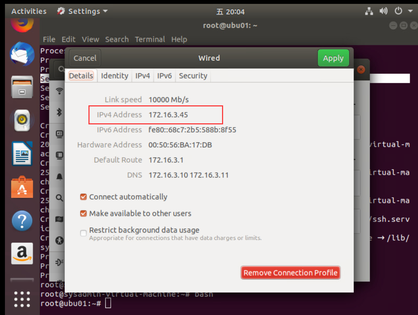Open the Terminal menu in menu bar
This screenshot has width=418, height=315.
click(x=150, y=39)
